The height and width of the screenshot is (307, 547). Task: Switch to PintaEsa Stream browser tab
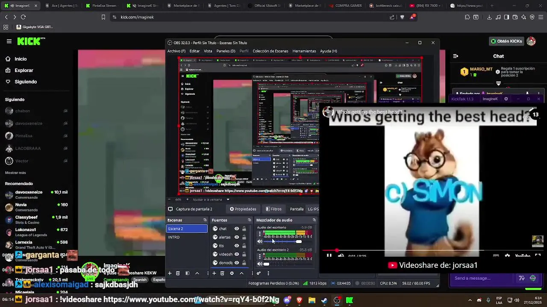101,6
